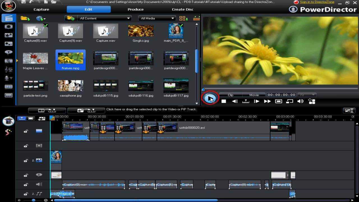Open the All Content dropdown

(x=104, y=18)
